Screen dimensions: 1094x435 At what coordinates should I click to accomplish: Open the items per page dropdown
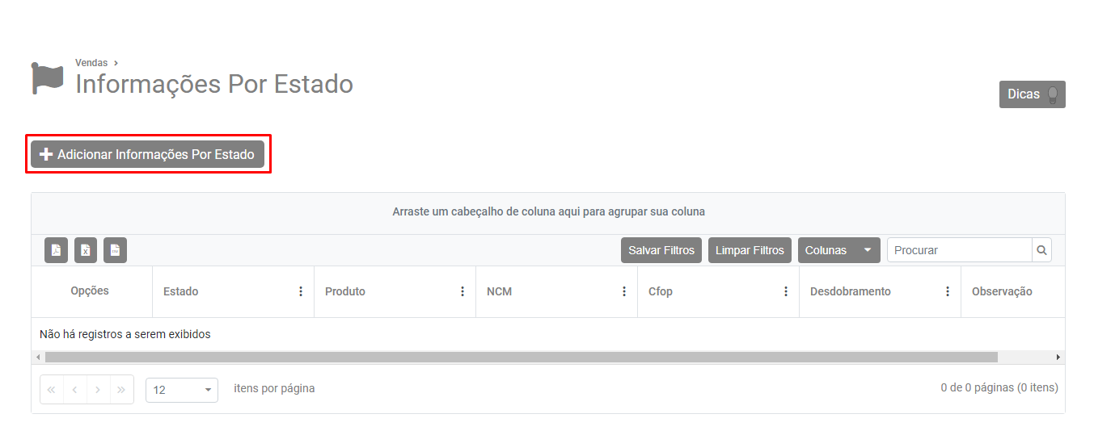182,390
